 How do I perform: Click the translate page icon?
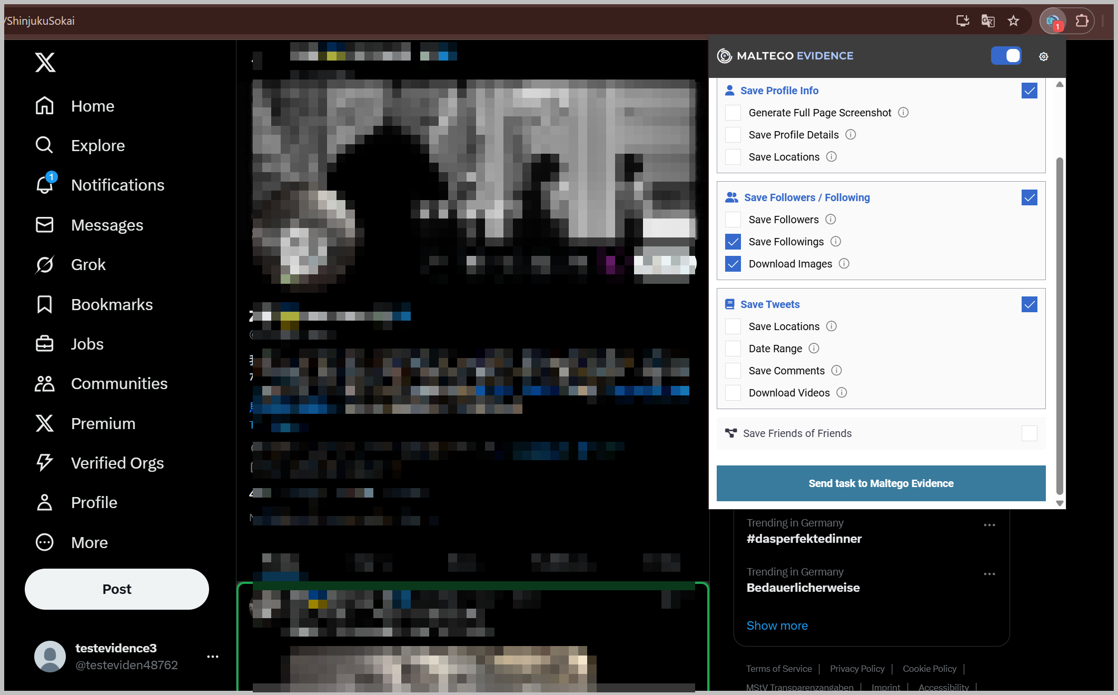(x=988, y=21)
